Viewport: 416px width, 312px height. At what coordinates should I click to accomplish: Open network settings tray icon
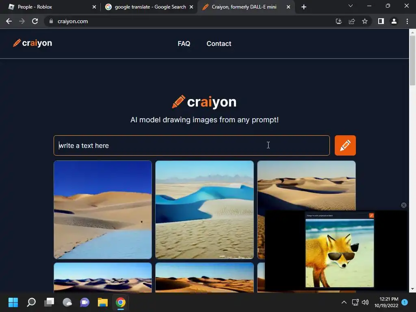pyautogui.click(x=355, y=302)
